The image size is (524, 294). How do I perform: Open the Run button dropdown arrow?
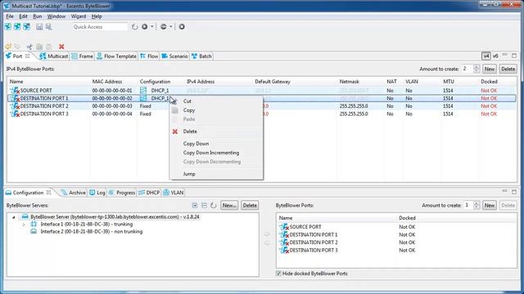pyautogui.click(x=152, y=27)
